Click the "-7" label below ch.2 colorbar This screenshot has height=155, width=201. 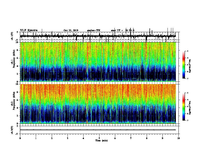pyautogui.click(x=187, y=121)
